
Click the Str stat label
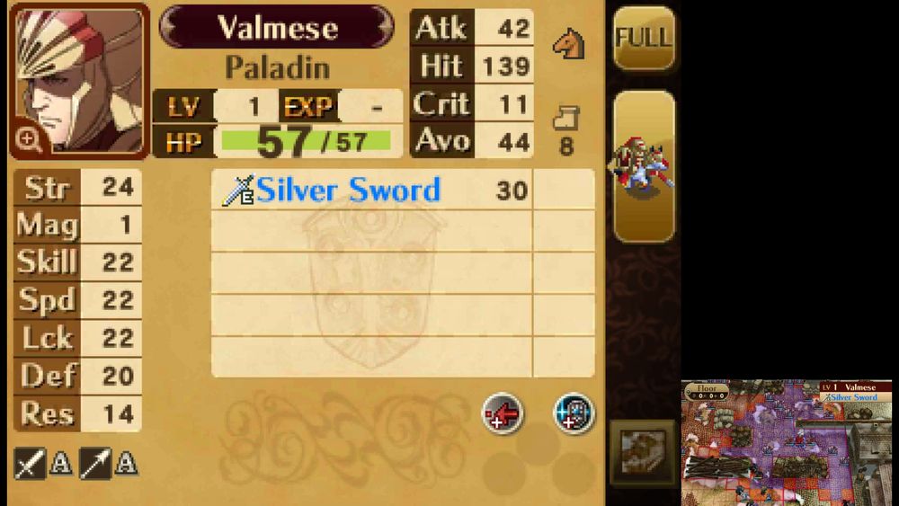(x=47, y=187)
